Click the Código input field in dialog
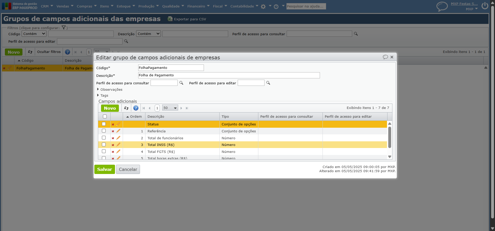 (x=171, y=68)
